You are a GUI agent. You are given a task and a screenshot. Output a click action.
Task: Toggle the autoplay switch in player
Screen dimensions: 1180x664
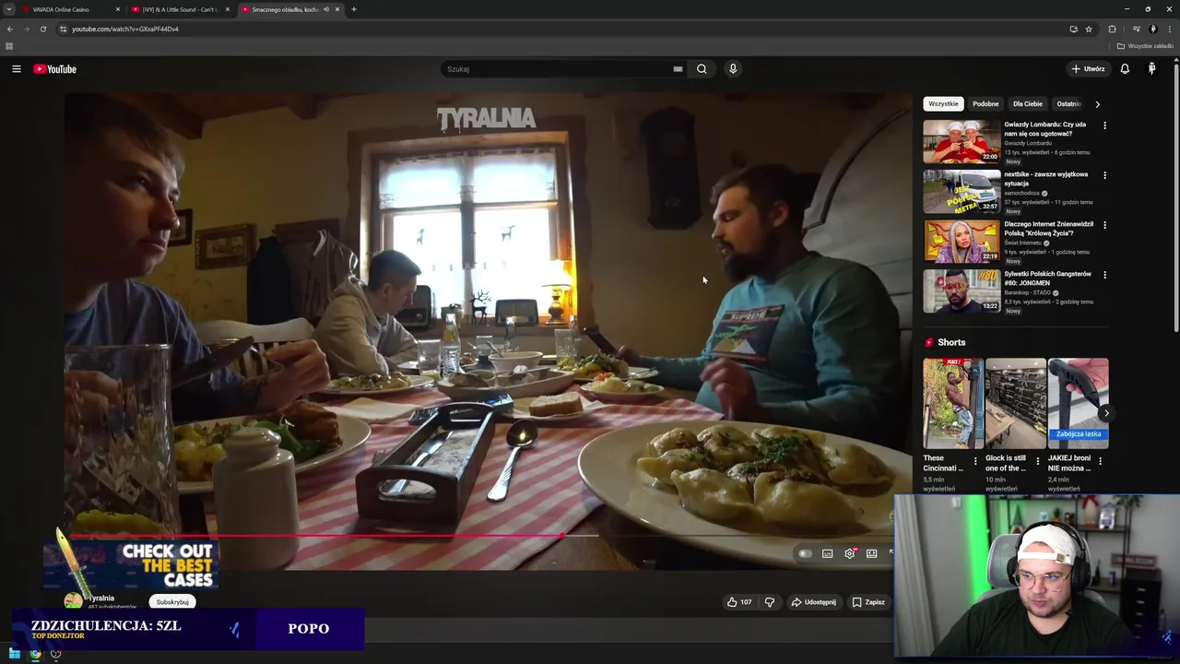click(x=805, y=553)
